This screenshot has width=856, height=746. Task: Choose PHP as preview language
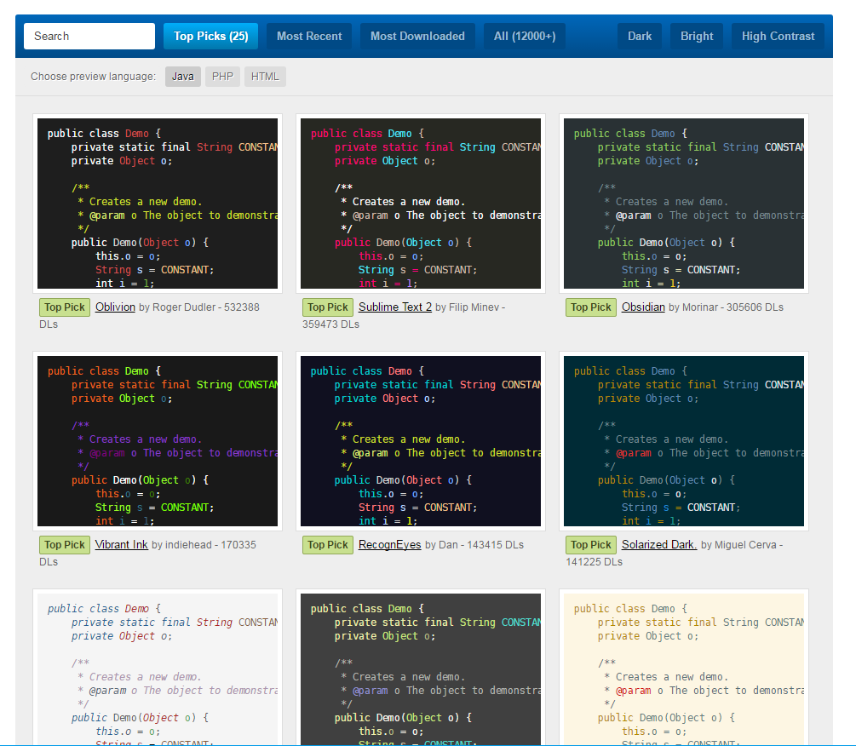(223, 77)
